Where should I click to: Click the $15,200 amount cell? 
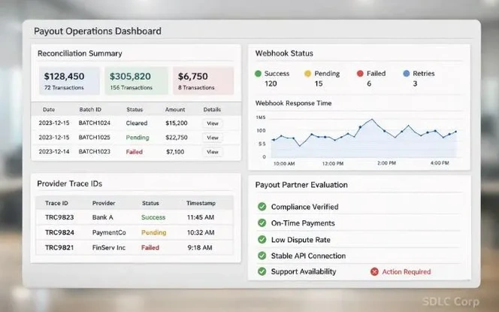click(177, 123)
